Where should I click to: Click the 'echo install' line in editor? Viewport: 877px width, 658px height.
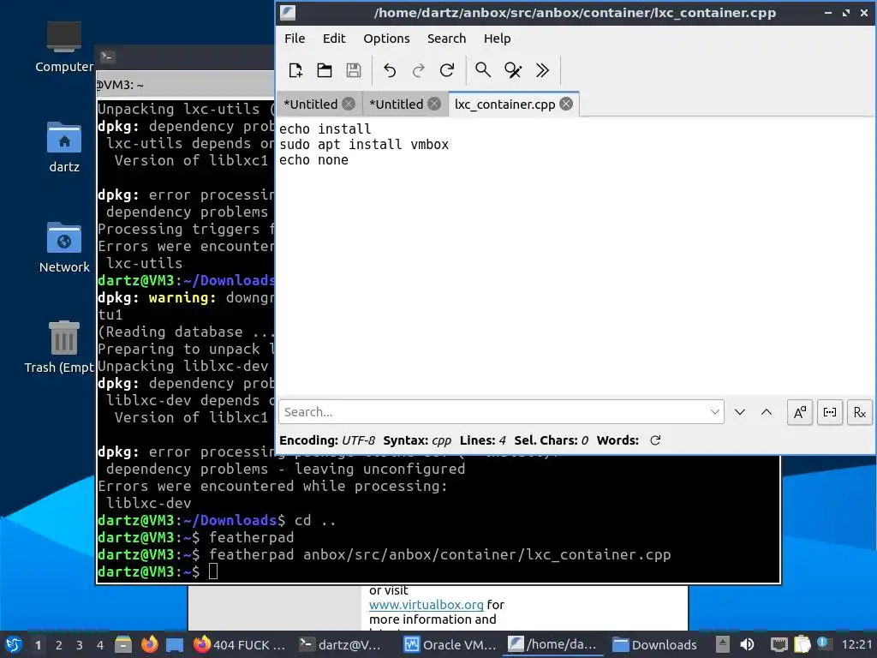click(x=325, y=129)
